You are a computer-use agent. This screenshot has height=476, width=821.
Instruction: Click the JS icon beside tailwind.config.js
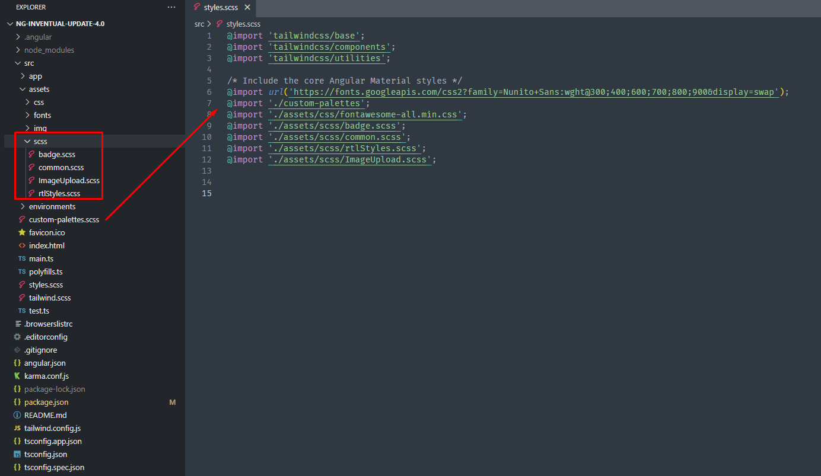click(x=18, y=428)
